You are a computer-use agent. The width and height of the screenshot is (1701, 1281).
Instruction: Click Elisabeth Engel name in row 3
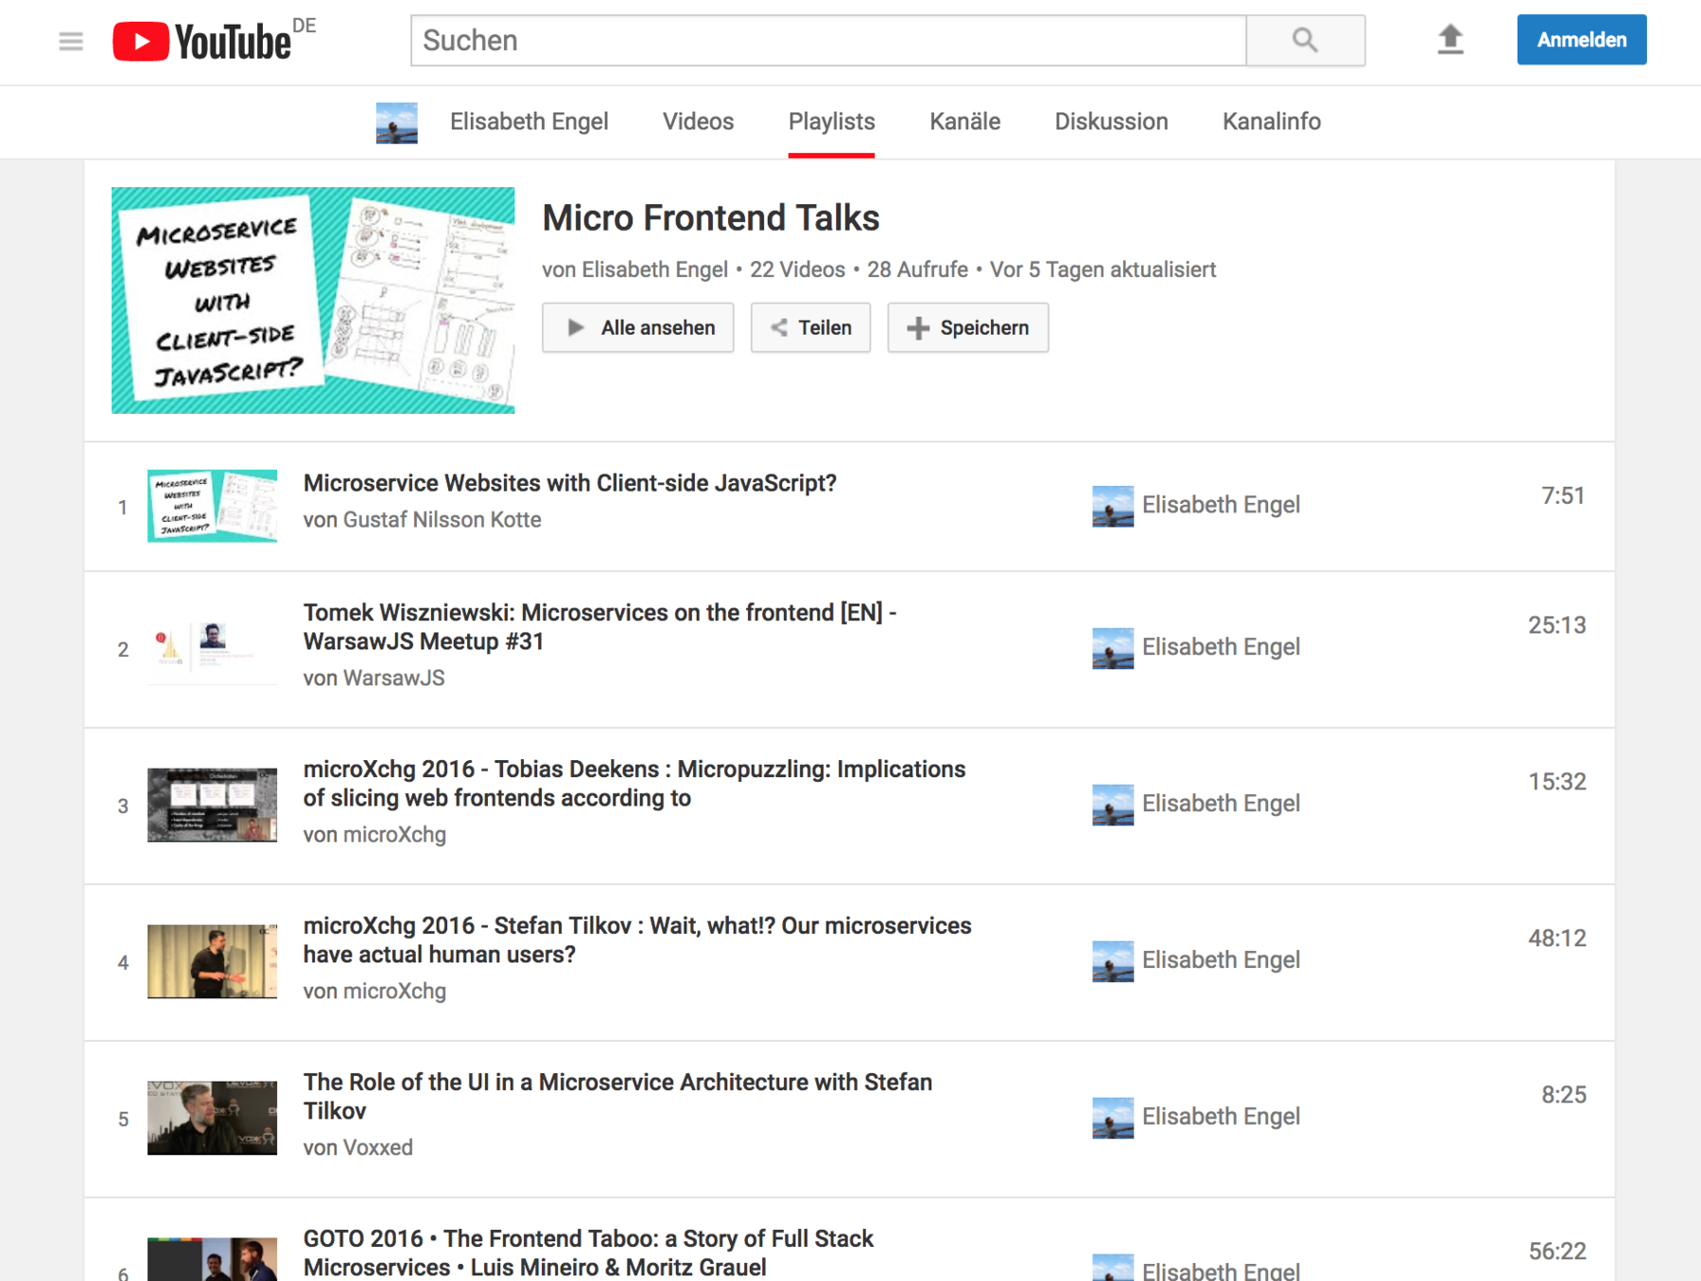[1221, 804]
